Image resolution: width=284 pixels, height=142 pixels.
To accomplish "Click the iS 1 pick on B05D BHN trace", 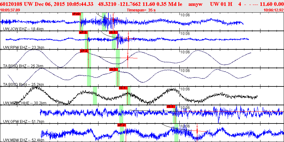I will (114, 69).
